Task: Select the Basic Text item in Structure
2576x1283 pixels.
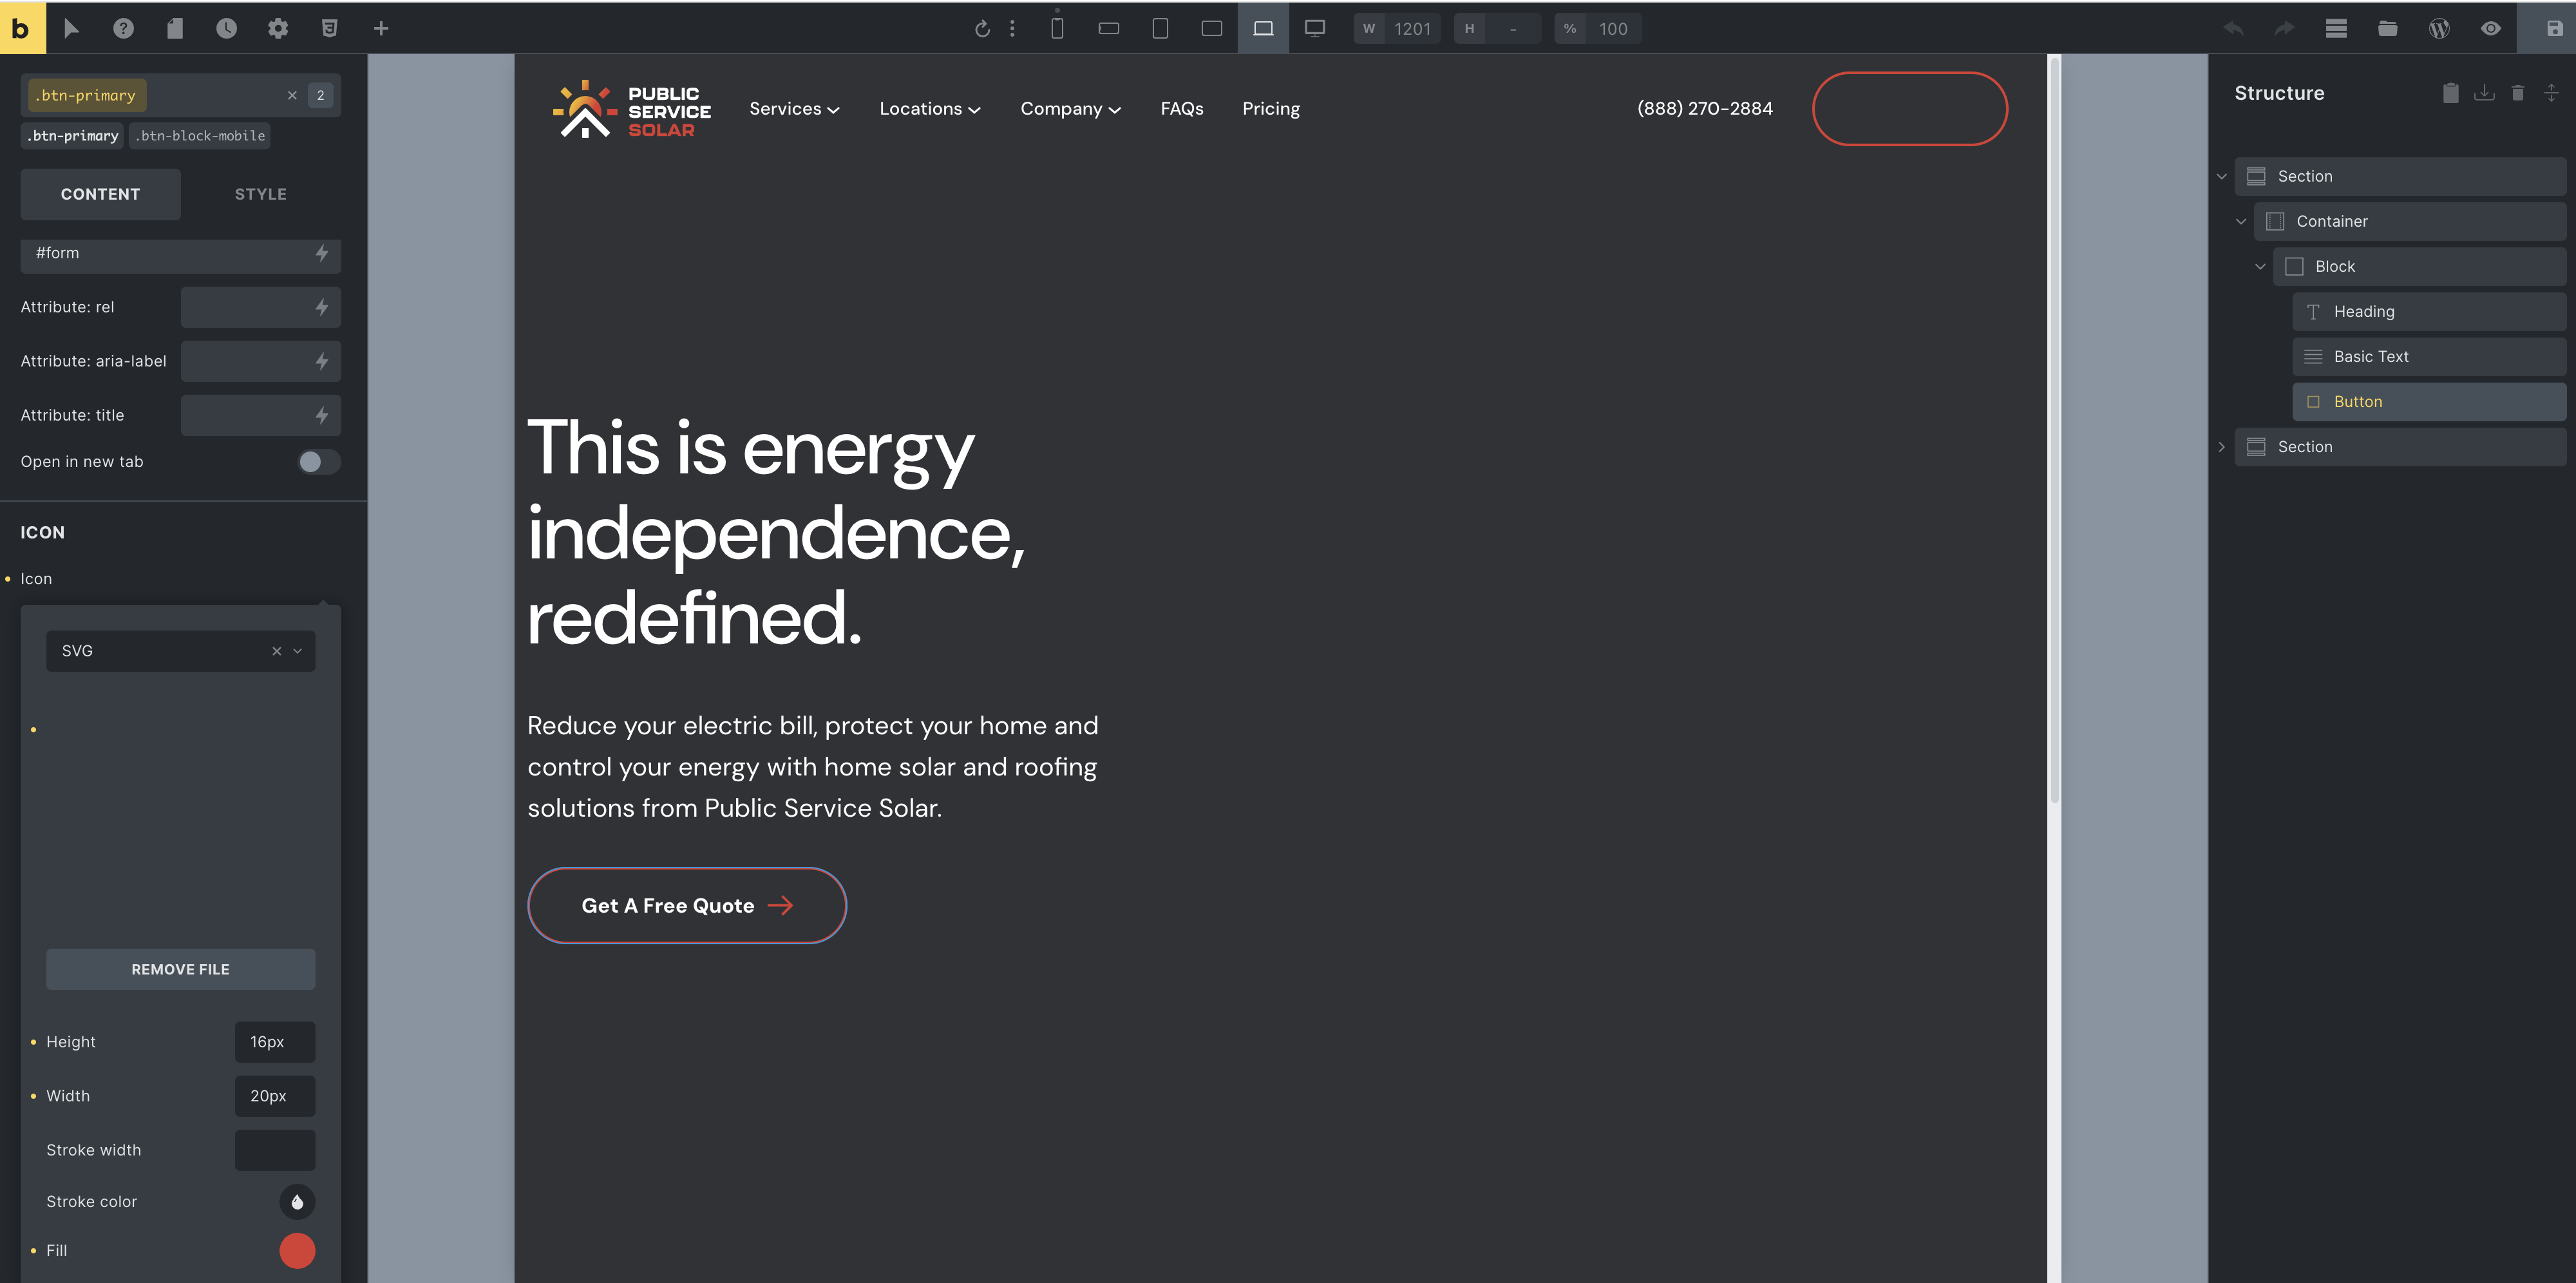Action: [x=2429, y=357]
